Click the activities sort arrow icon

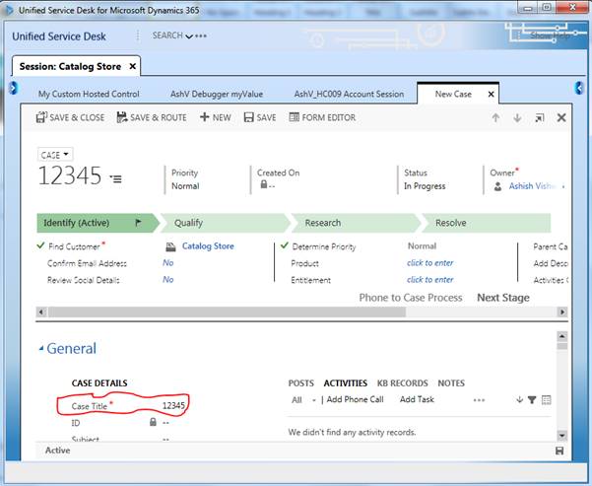pos(520,399)
